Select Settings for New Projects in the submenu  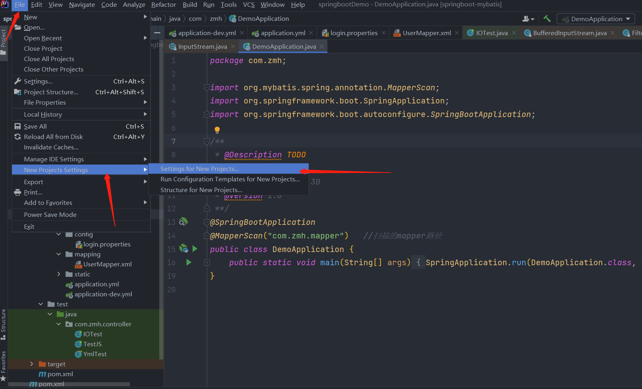[x=200, y=169]
